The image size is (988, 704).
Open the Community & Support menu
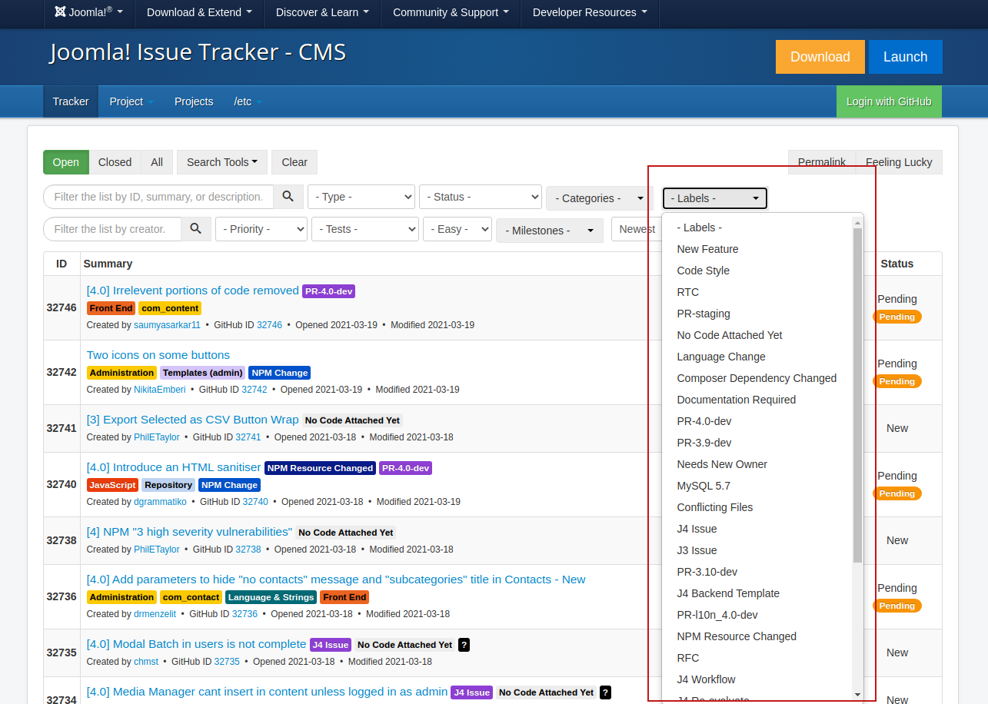coord(451,12)
